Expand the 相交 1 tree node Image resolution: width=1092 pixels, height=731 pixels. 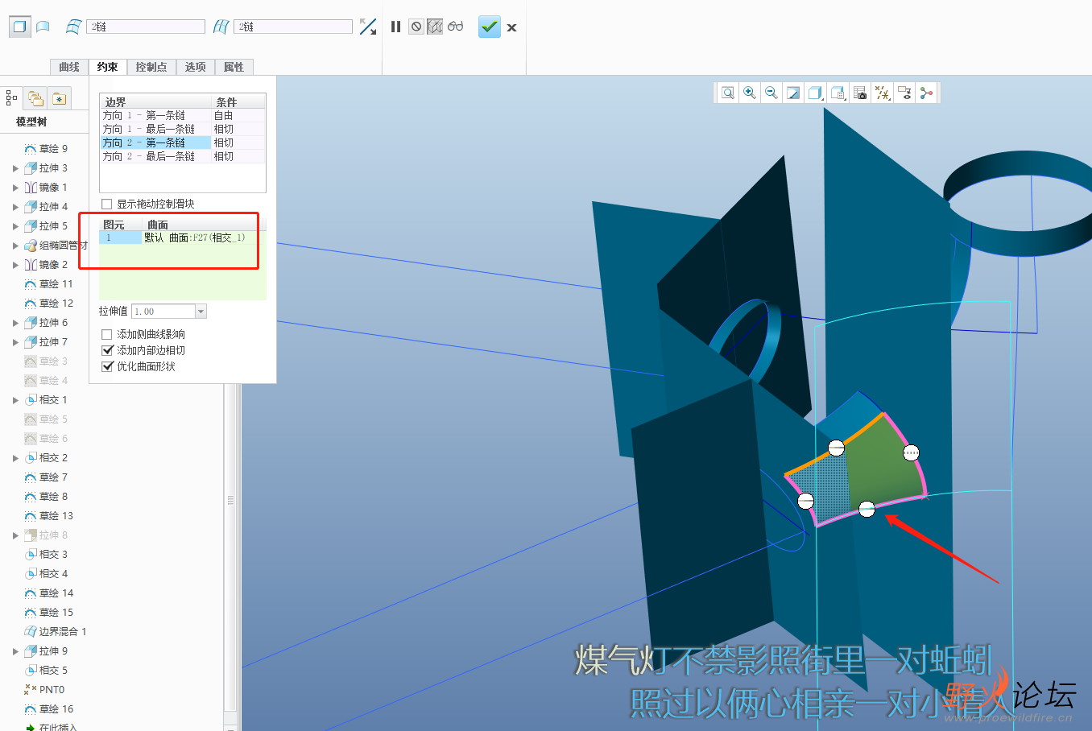pos(15,400)
